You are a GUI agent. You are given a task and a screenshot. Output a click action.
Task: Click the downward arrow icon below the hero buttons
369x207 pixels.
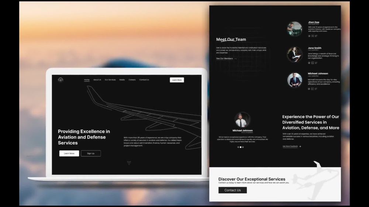click(129, 163)
